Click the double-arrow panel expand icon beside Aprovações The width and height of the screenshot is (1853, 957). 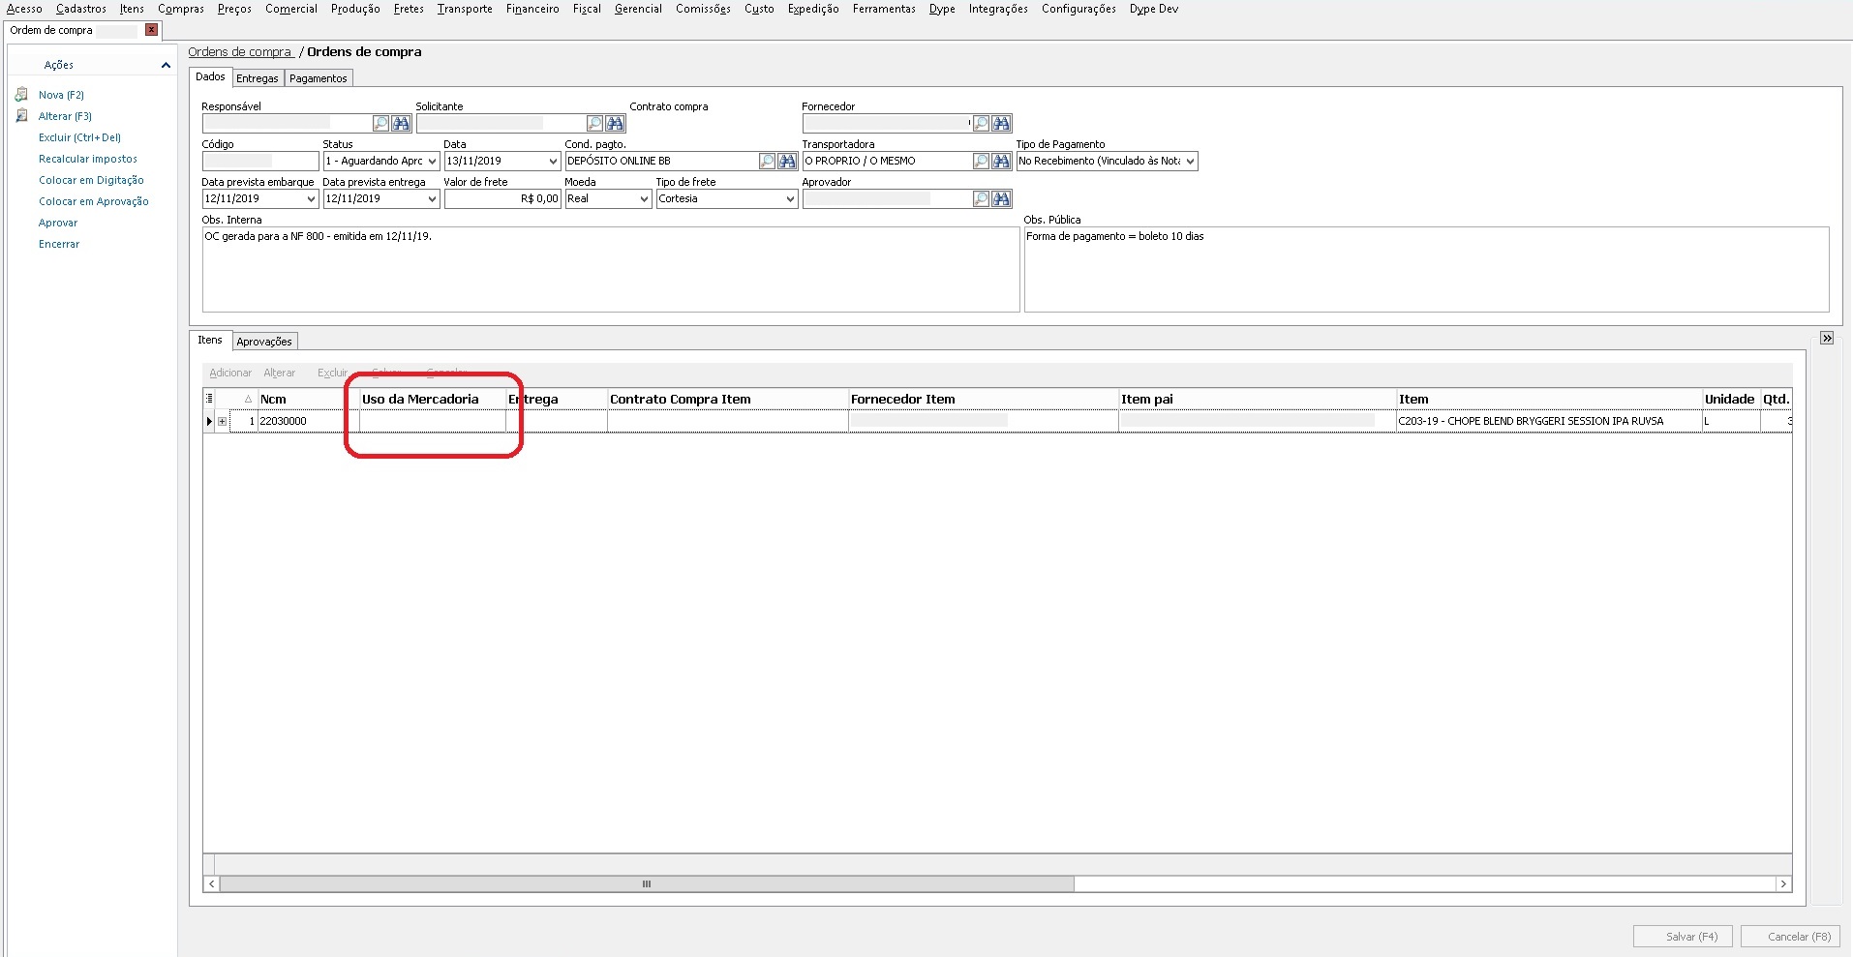[1827, 339]
